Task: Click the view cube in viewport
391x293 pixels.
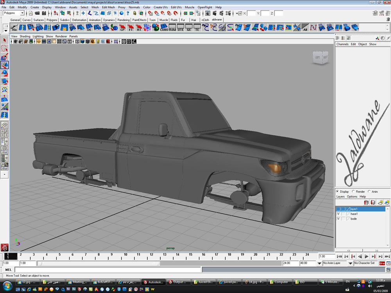Action: 321,57
